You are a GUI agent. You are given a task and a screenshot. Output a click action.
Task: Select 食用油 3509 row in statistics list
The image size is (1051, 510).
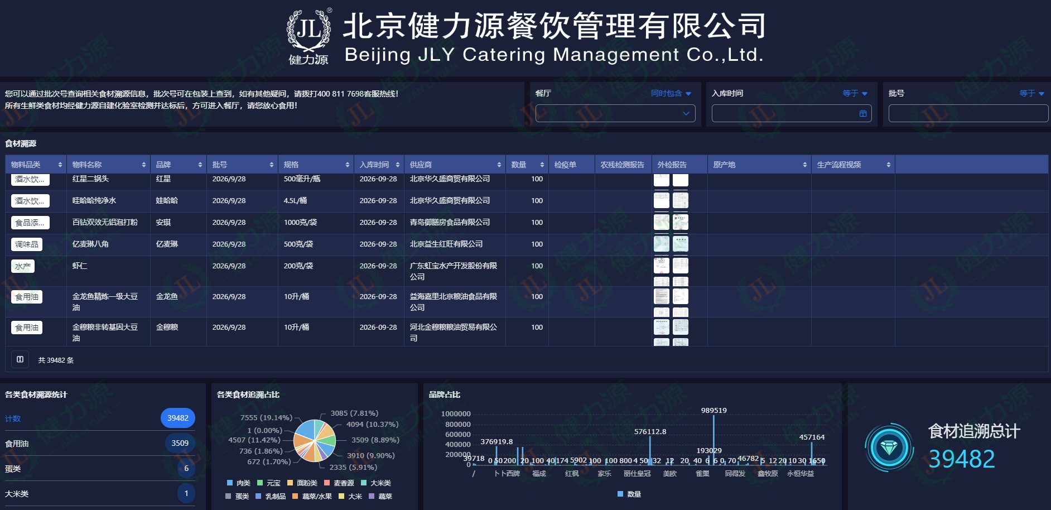100,443
